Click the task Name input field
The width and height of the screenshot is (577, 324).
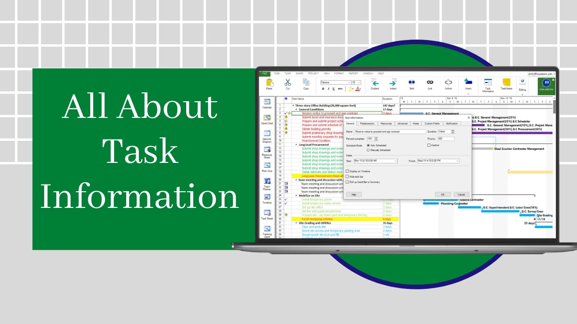(x=390, y=132)
